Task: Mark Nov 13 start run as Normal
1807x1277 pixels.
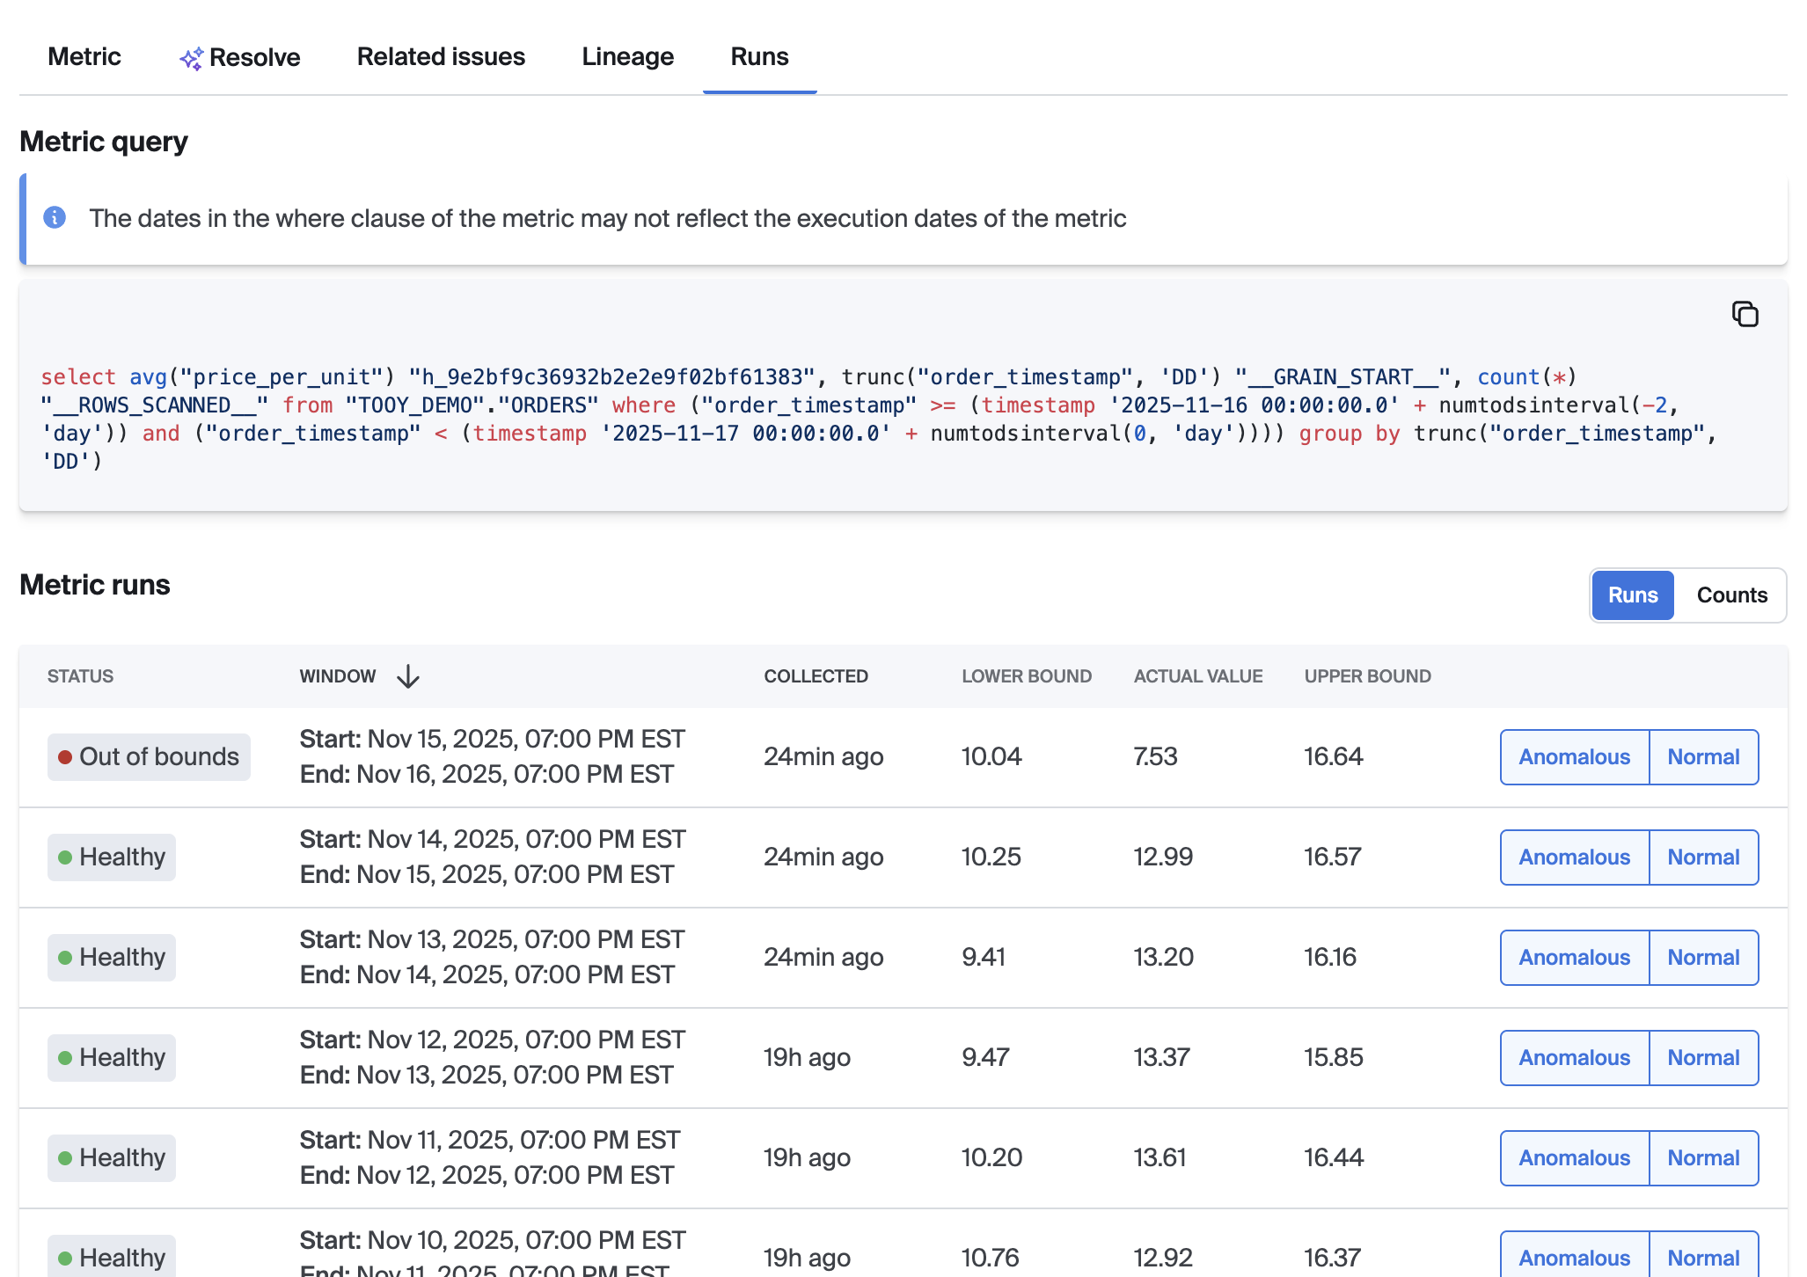Action: (x=1703, y=958)
